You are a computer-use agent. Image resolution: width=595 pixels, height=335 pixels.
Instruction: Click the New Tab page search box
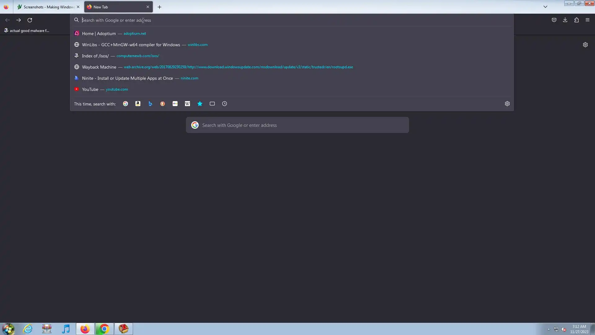click(297, 125)
